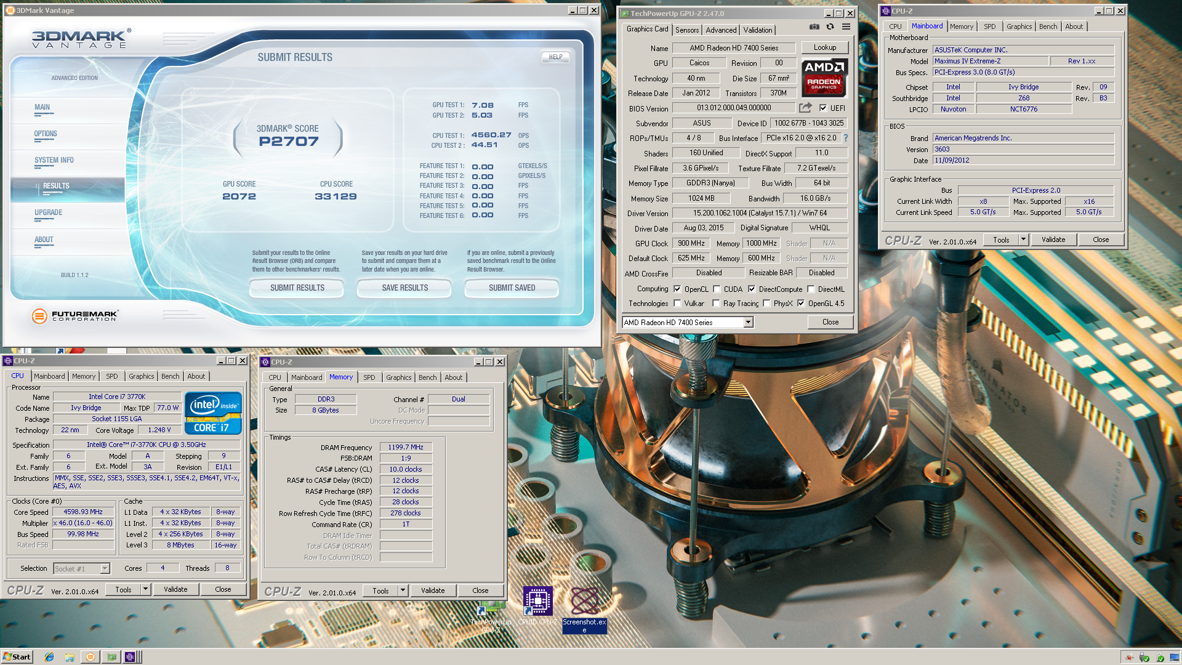1182x665 pixels.
Task: Open the CPUID CPU-Z desktop shortcut
Action: (x=537, y=607)
